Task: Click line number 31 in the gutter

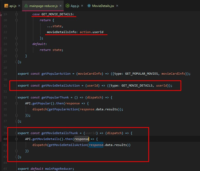Action: point(5,85)
